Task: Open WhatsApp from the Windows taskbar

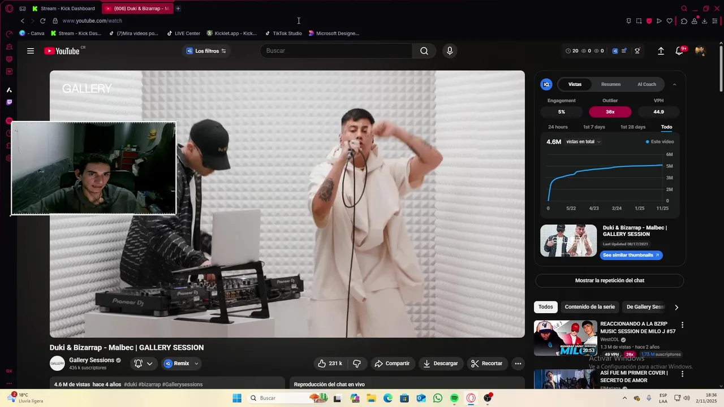Action: [x=438, y=398]
